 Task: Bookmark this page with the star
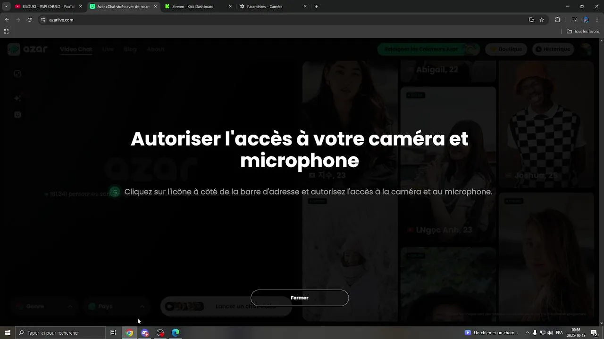point(542,20)
